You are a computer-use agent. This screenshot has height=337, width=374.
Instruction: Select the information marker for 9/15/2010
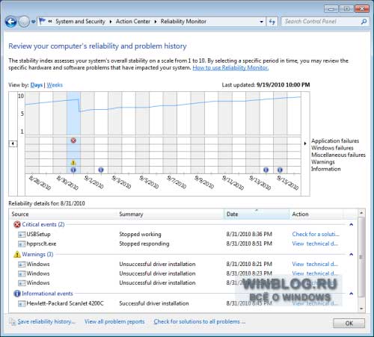[x=280, y=170]
